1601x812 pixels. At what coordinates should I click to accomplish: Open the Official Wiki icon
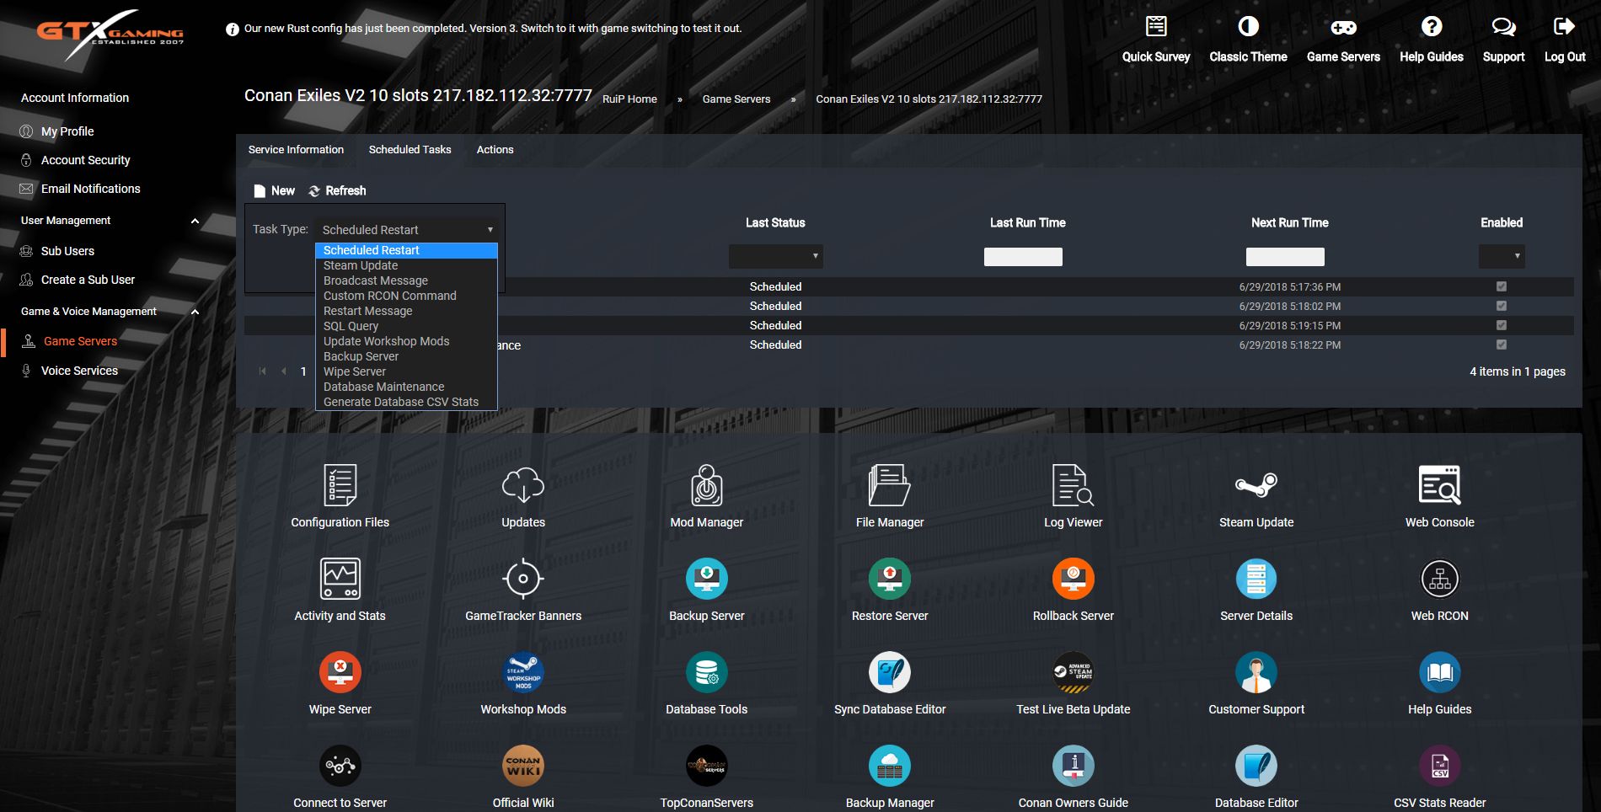[x=523, y=766]
